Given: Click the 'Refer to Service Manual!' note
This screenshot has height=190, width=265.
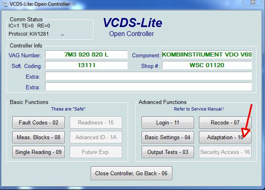Looking at the screenshot, I should [x=199, y=109].
